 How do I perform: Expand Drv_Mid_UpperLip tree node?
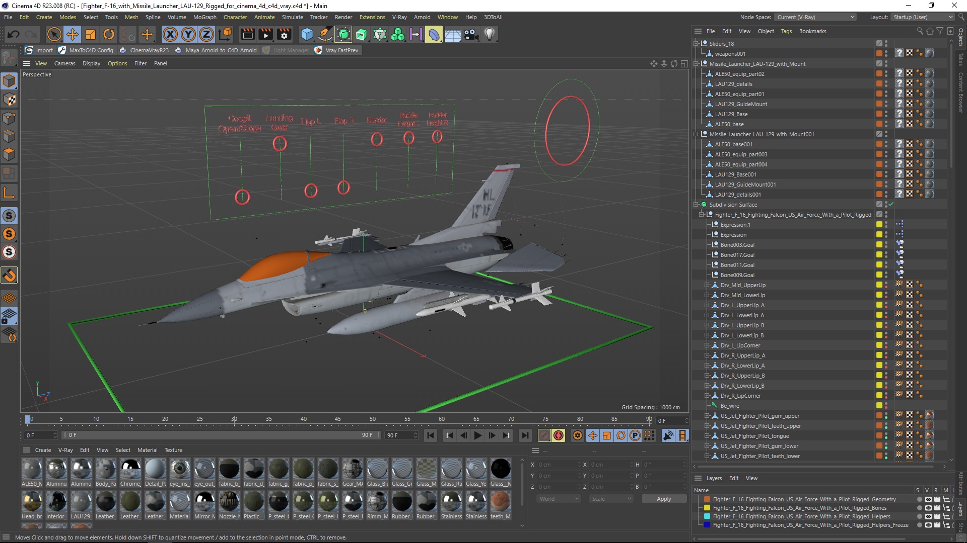pyautogui.click(x=707, y=285)
